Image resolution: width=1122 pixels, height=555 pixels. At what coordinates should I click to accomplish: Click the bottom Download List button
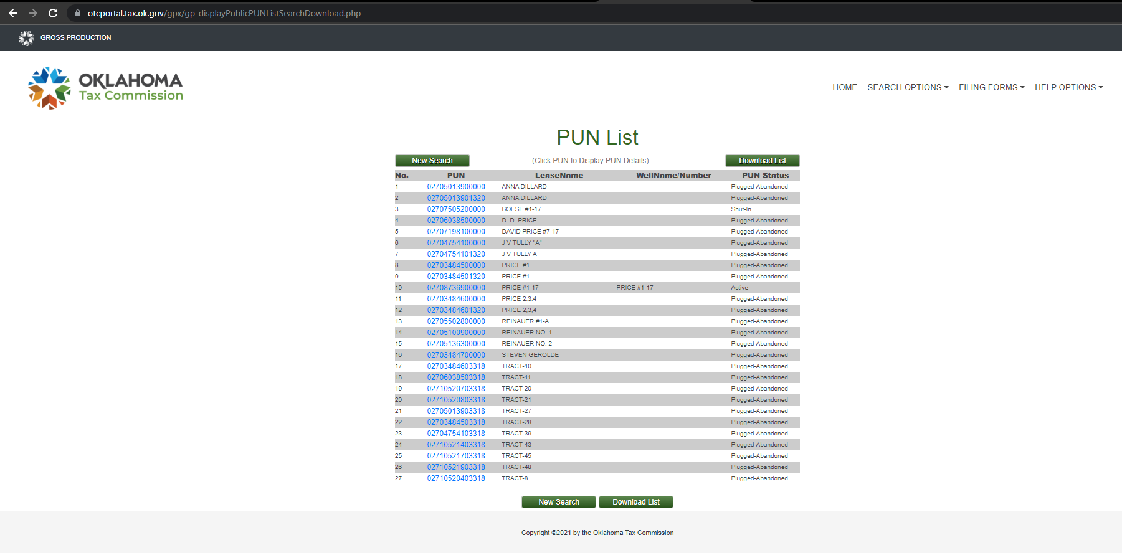click(x=636, y=502)
